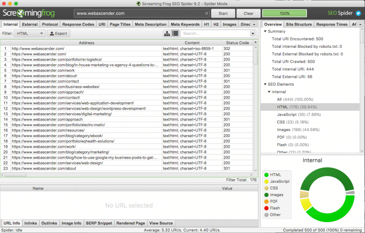This screenshot has height=233, width=365.
Task: Collapse the SEO Elements section
Action: (264, 84)
